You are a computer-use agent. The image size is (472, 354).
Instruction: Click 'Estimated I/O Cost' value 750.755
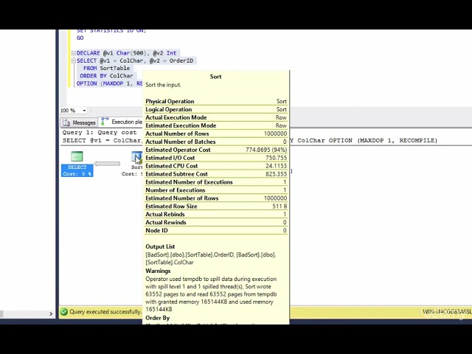(276, 158)
